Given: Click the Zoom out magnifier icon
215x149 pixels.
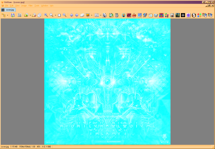Looking at the screenshot, I should [x=64, y=15].
